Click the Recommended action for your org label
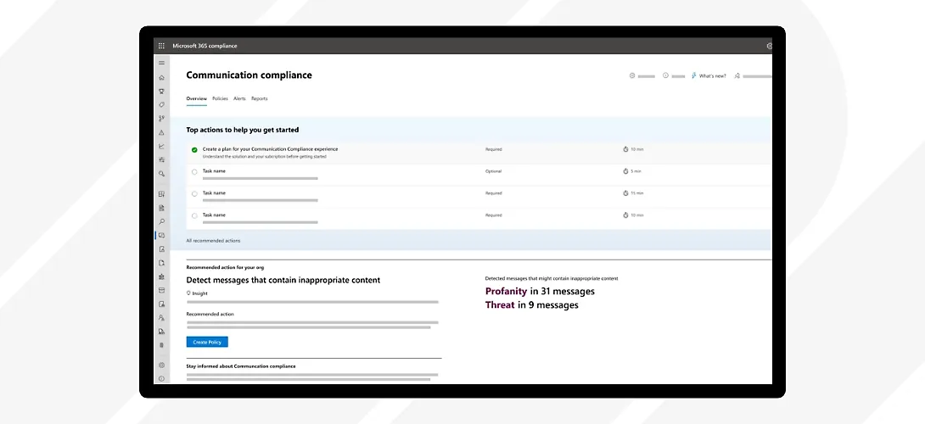The image size is (925, 424). point(225,267)
